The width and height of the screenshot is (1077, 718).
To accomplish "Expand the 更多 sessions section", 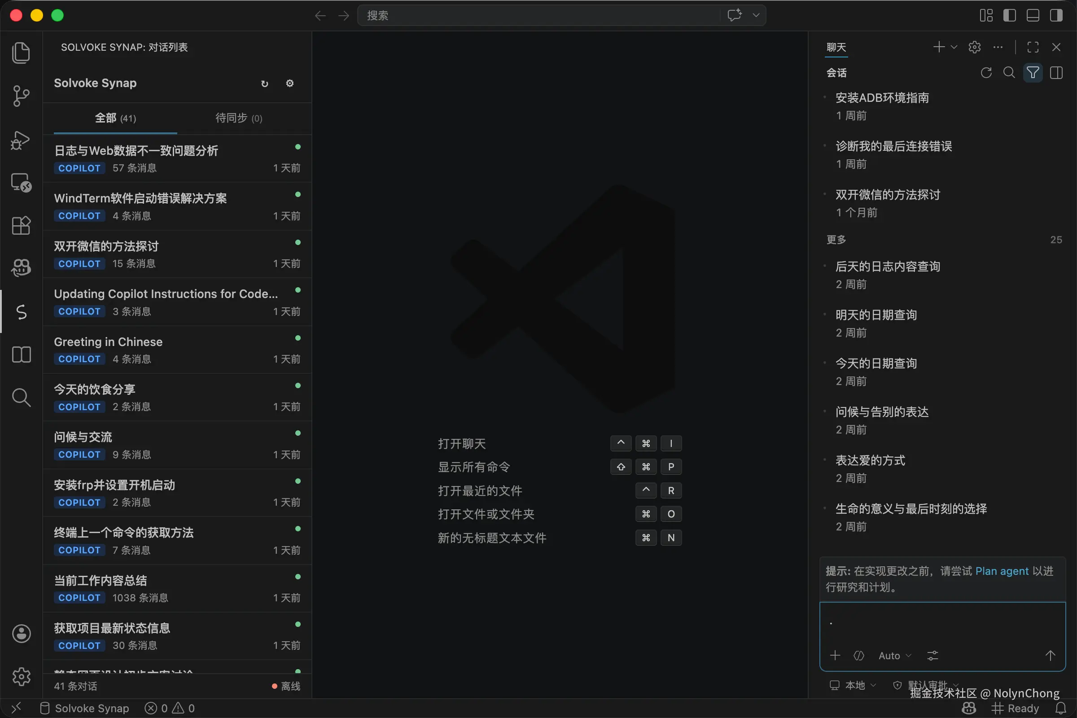I will (x=836, y=240).
